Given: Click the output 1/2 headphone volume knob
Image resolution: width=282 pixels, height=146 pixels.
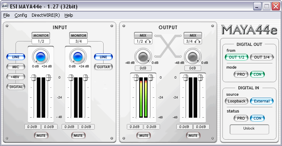Looking at the screenshot, I should [143, 57].
